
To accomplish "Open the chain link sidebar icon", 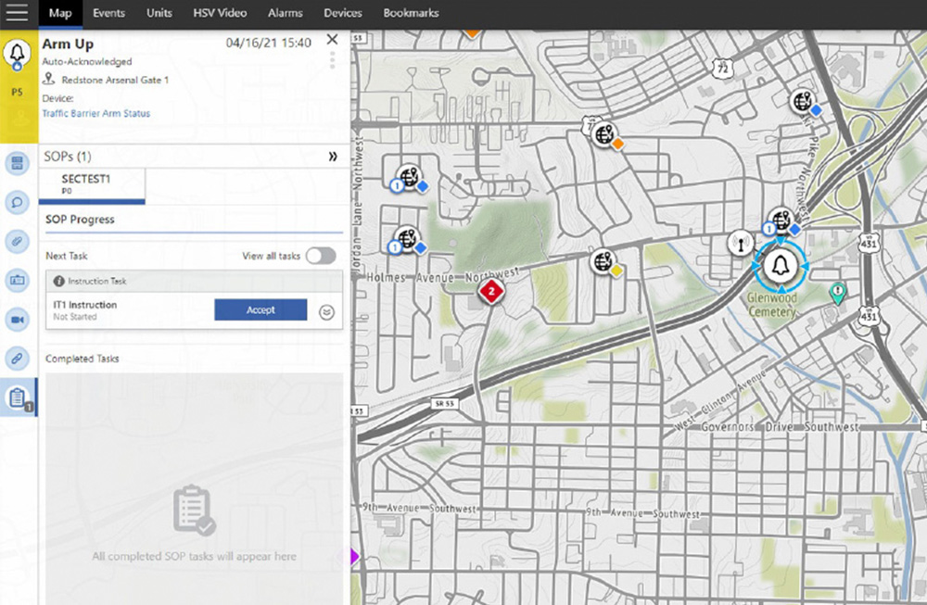I will tap(17, 358).
